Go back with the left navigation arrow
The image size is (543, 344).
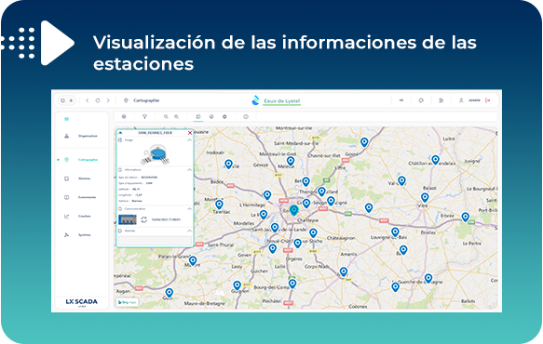click(x=88, y=100)
